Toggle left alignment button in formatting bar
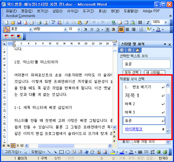The width and height of the screenshot is (174, 162). coord(121,30)
